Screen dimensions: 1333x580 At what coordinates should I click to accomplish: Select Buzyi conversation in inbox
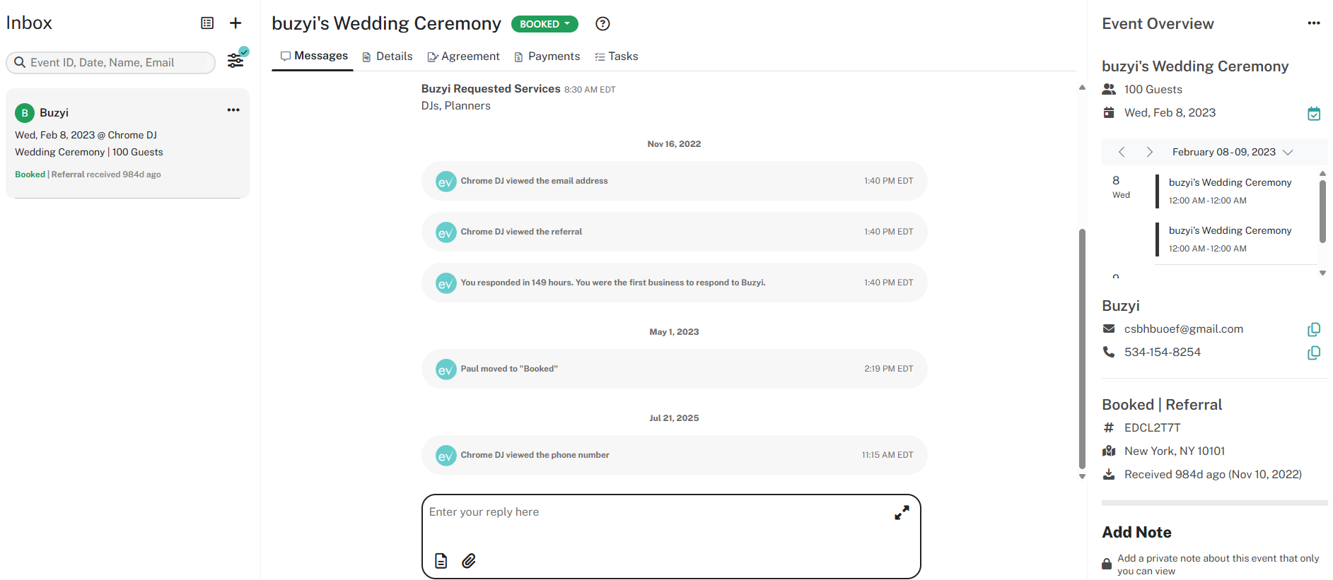127,143
